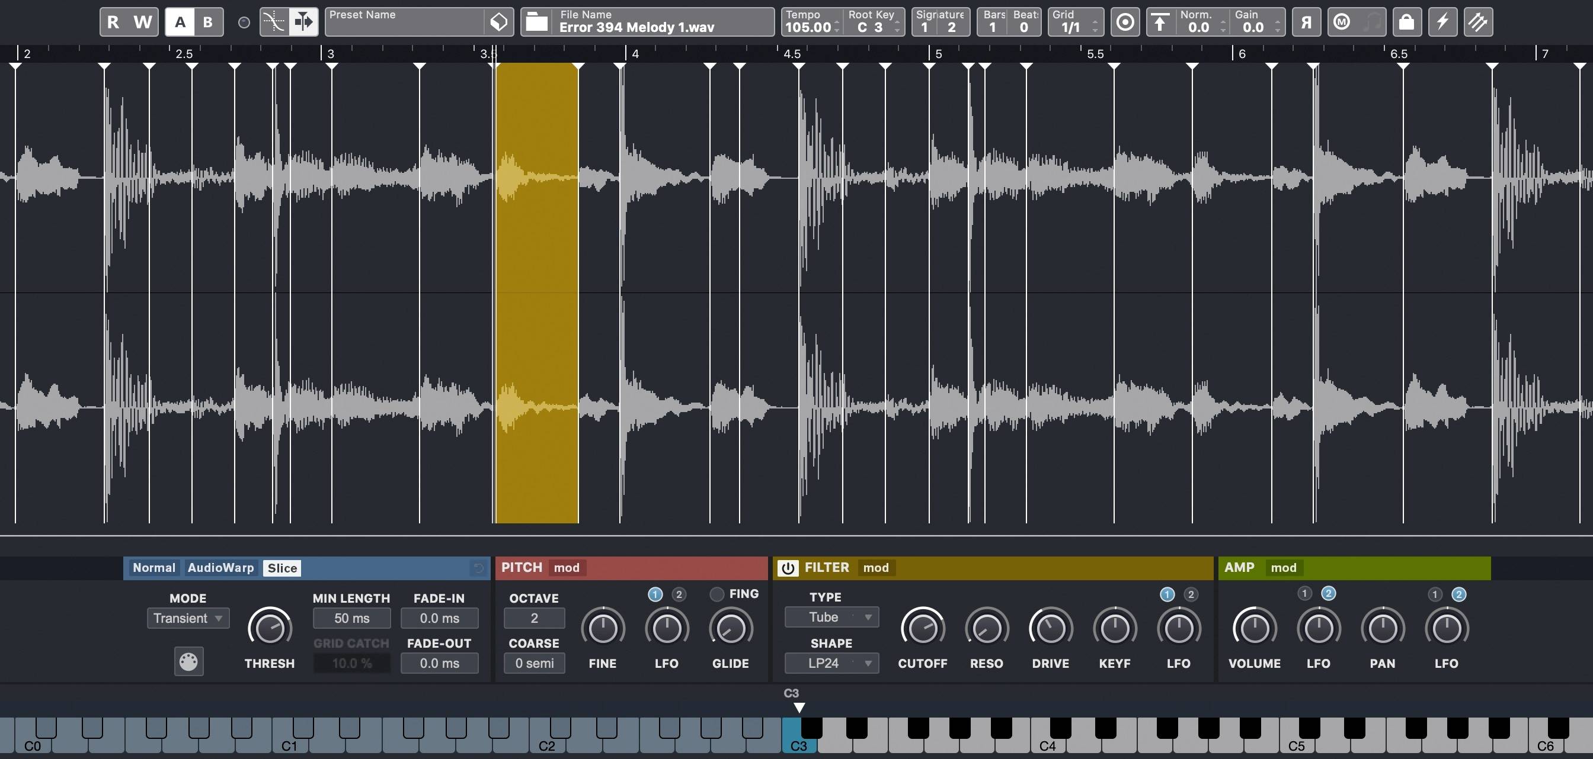Click the lock sample icon
This screenshot has height=759, width=1593.
[1406, 22]
